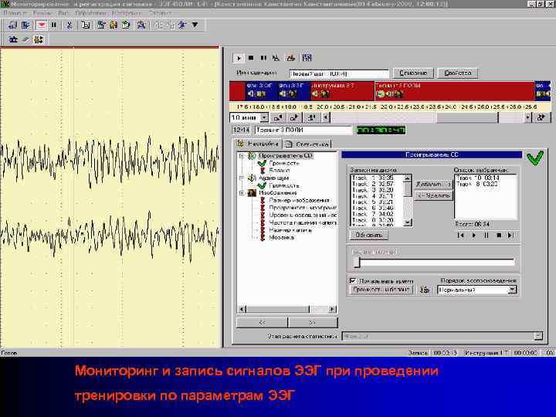Stop CD playback with the square button

499,235
